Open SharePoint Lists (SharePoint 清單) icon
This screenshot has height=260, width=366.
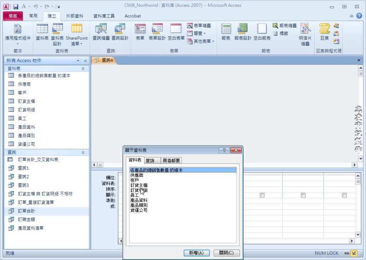(x=76, y=35)
